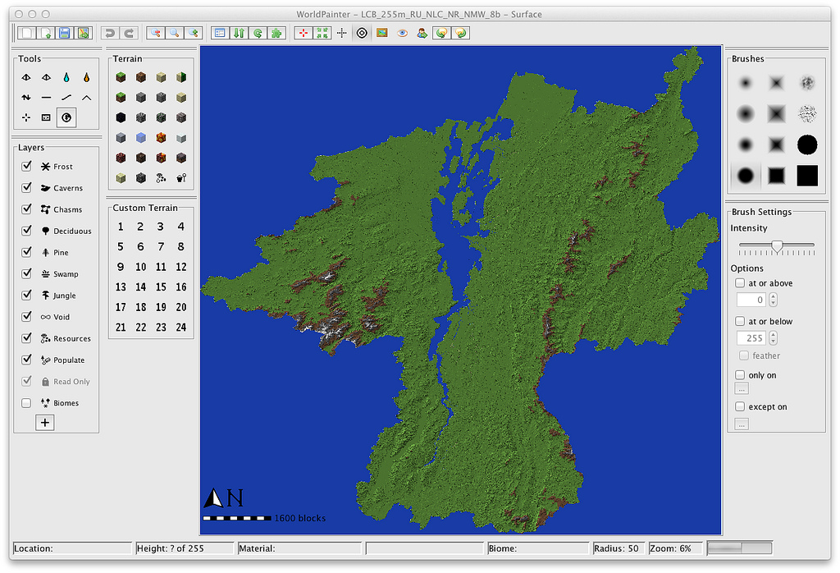
Task: Increase the 'at or above' value stepper
Action: pyautogui.click(x=773, y=296)
